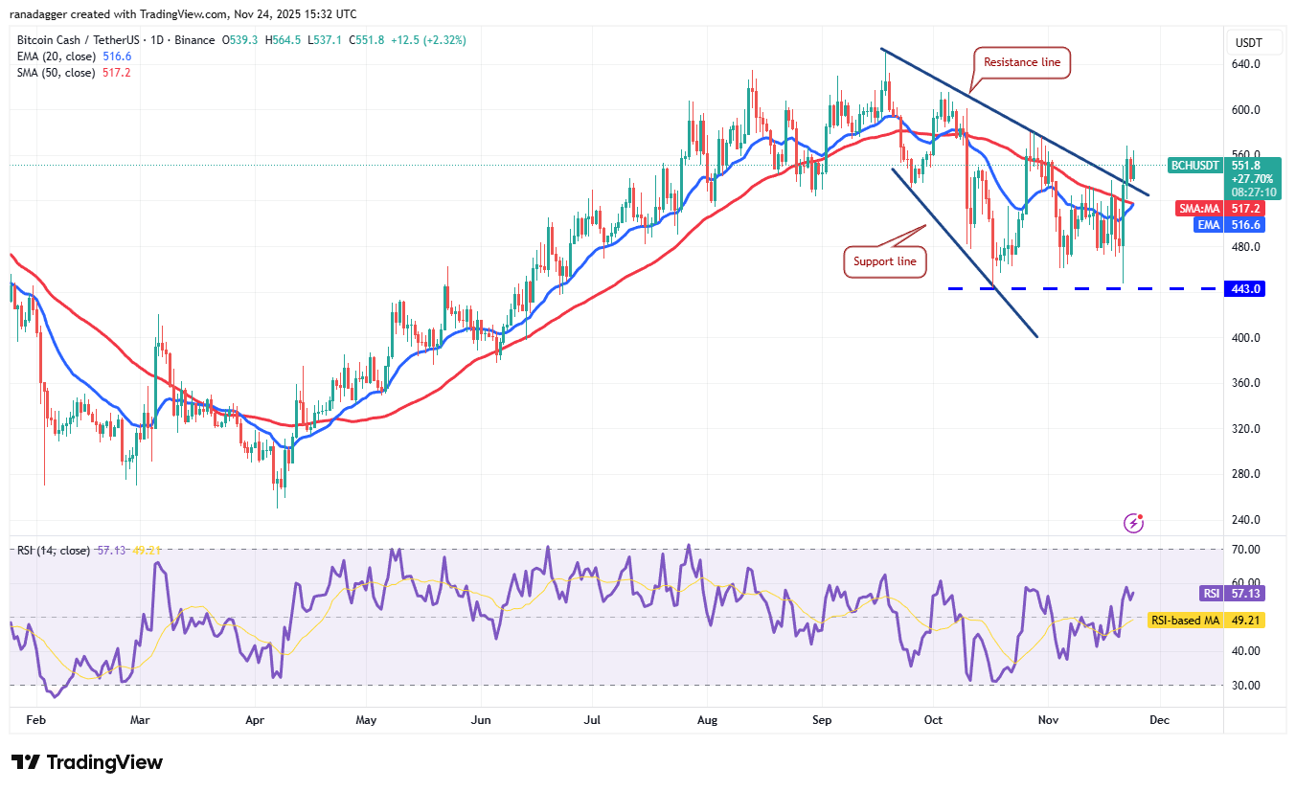Click the 640.0 price scale value

click(1245, 64)
